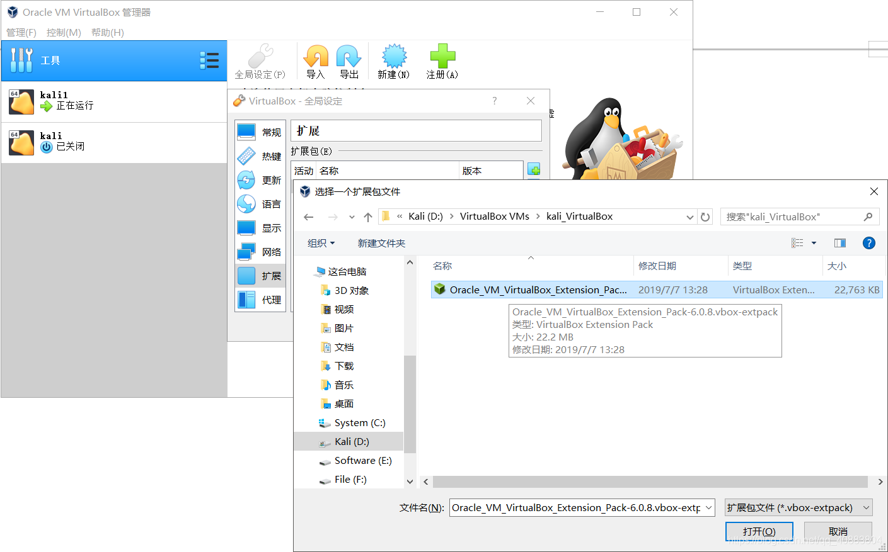Open the 扩展 Extensions settings category
The image size is (888, 552).
click(x=260, y=276)
